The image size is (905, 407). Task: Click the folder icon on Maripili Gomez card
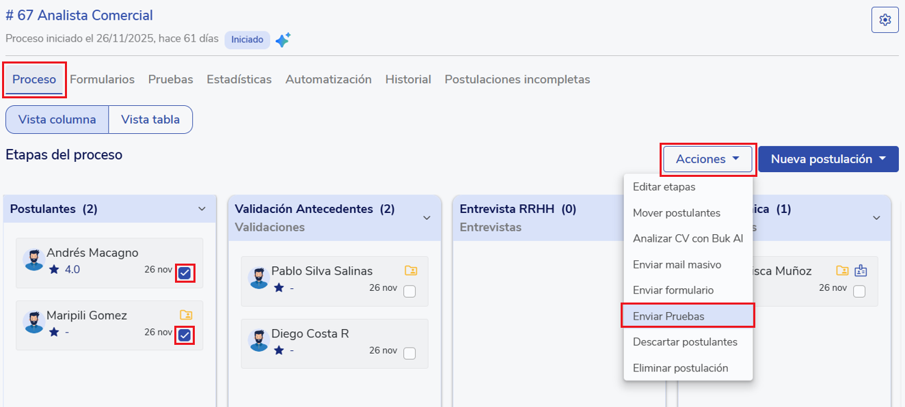[186, 315]
